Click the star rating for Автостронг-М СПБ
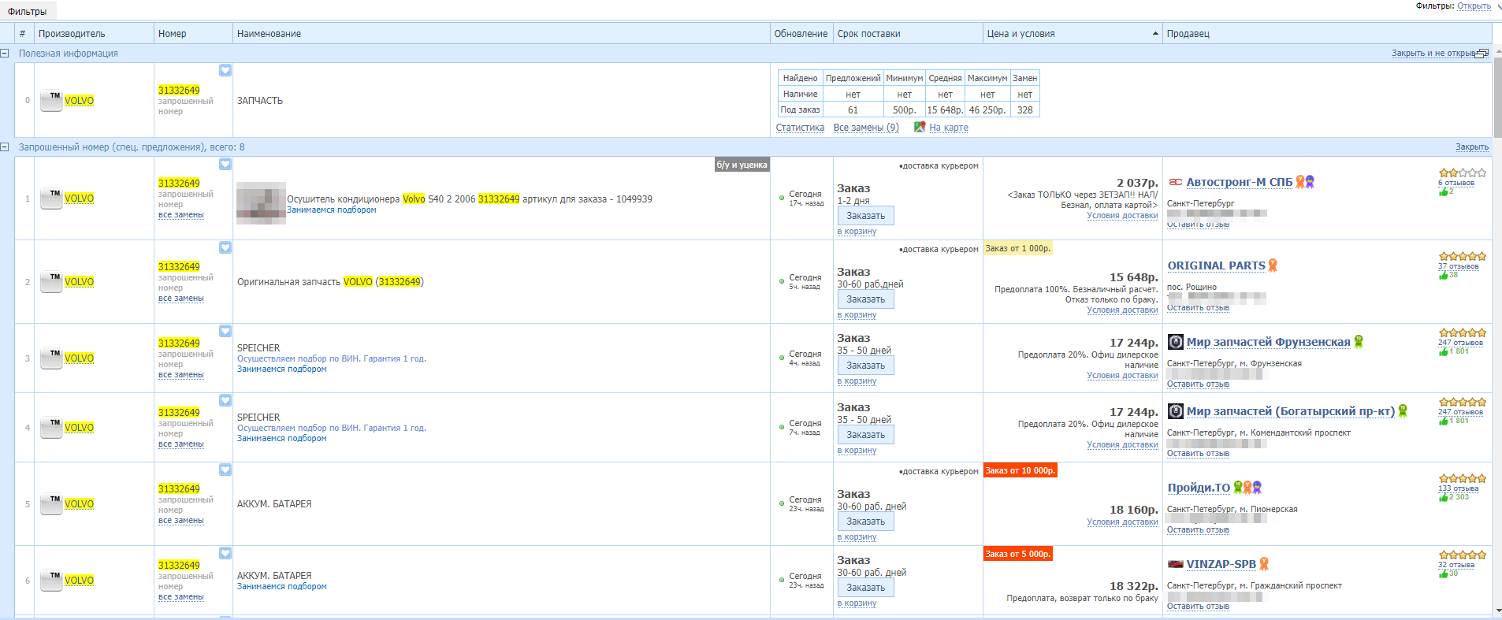Screen dimensions: 1502x620 [1463, 173]
